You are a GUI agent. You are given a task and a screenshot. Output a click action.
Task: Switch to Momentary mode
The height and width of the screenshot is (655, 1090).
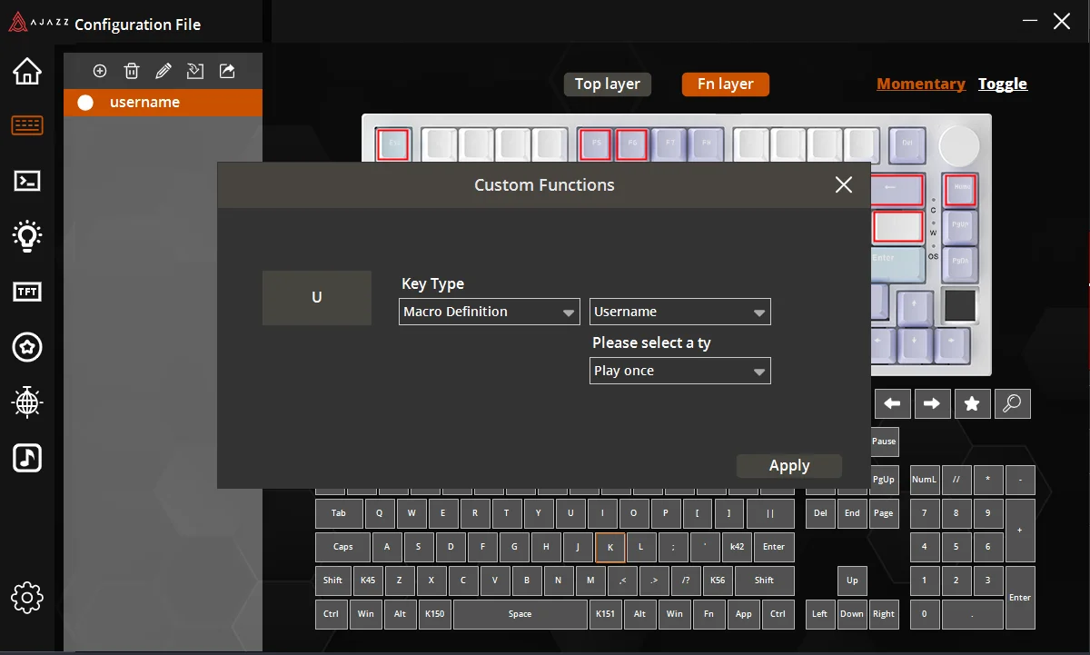coord(921,84)
